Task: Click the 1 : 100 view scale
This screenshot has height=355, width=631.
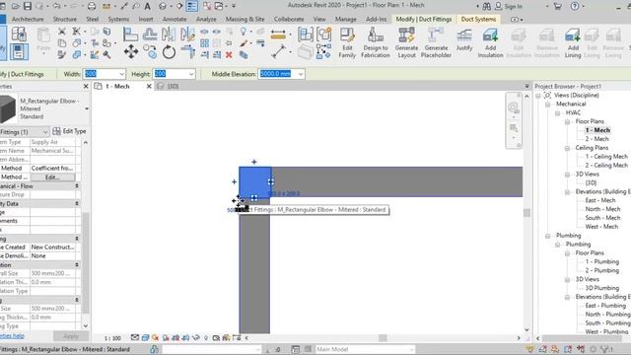Action: (112, 338)
